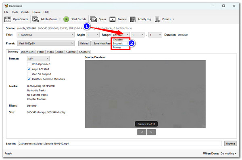Image resolution: width=242 pixels, height=160 pixels.
Task: Click the sample_960x540 source name
Action: [26, 28]
